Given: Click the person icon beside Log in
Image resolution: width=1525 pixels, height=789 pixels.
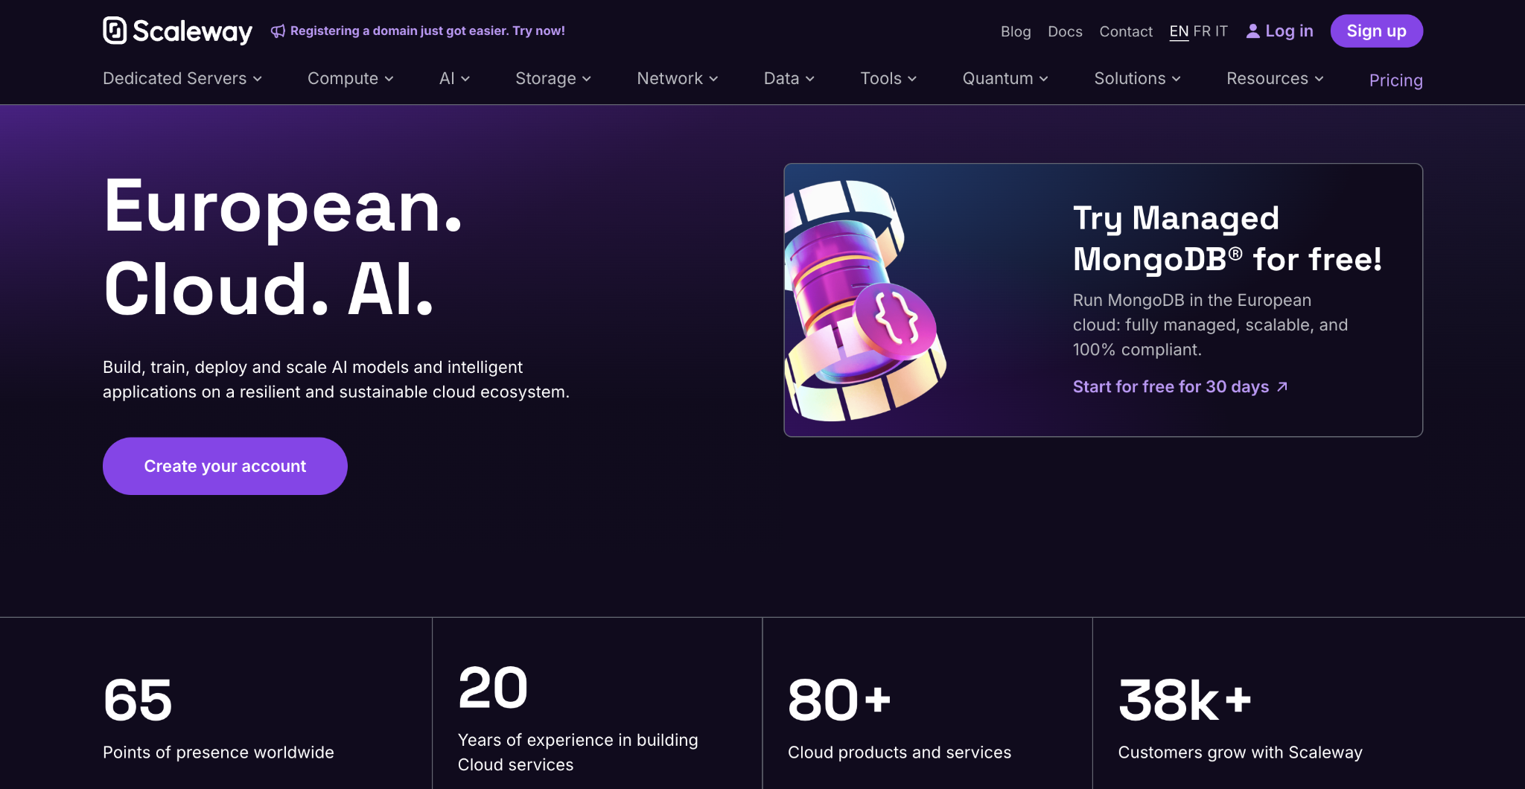Looking at the screenshot, I should (x=1253, y=31).
